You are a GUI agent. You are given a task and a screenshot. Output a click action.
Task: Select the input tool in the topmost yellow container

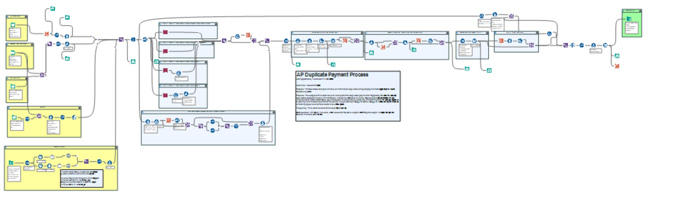click(13, 25)
